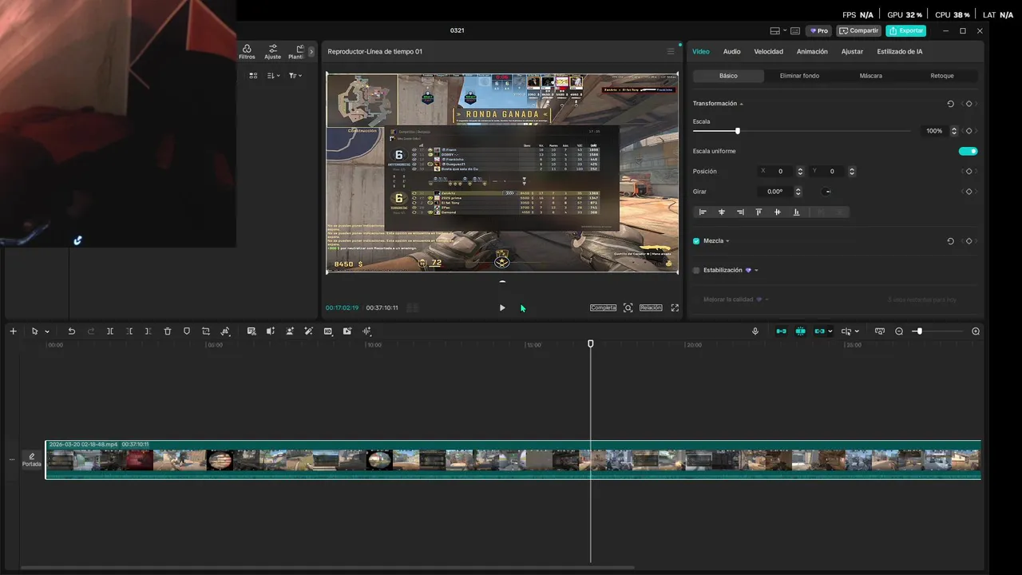Click the microphone record voiceover icon

point(755,331)
